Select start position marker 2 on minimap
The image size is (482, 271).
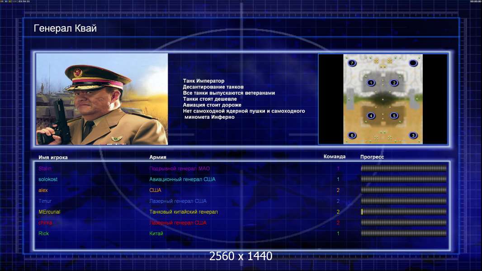click(394, 83)
